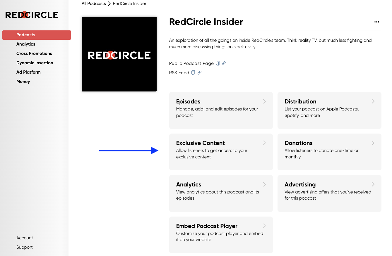Image resolution: width=392 pixels, height=256 pixels.
Task: Open the Support link in sidebar
Action: click(x=25, y=247)
